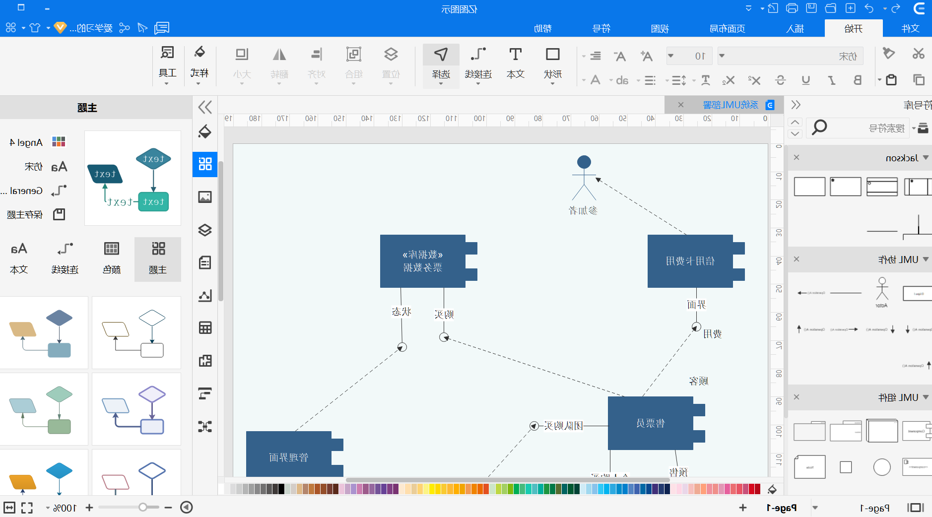Screen dimensions: 932x517
Task: Switch to the 页面布局 (Page Layout) tab
Action: (x=727, y=28)
